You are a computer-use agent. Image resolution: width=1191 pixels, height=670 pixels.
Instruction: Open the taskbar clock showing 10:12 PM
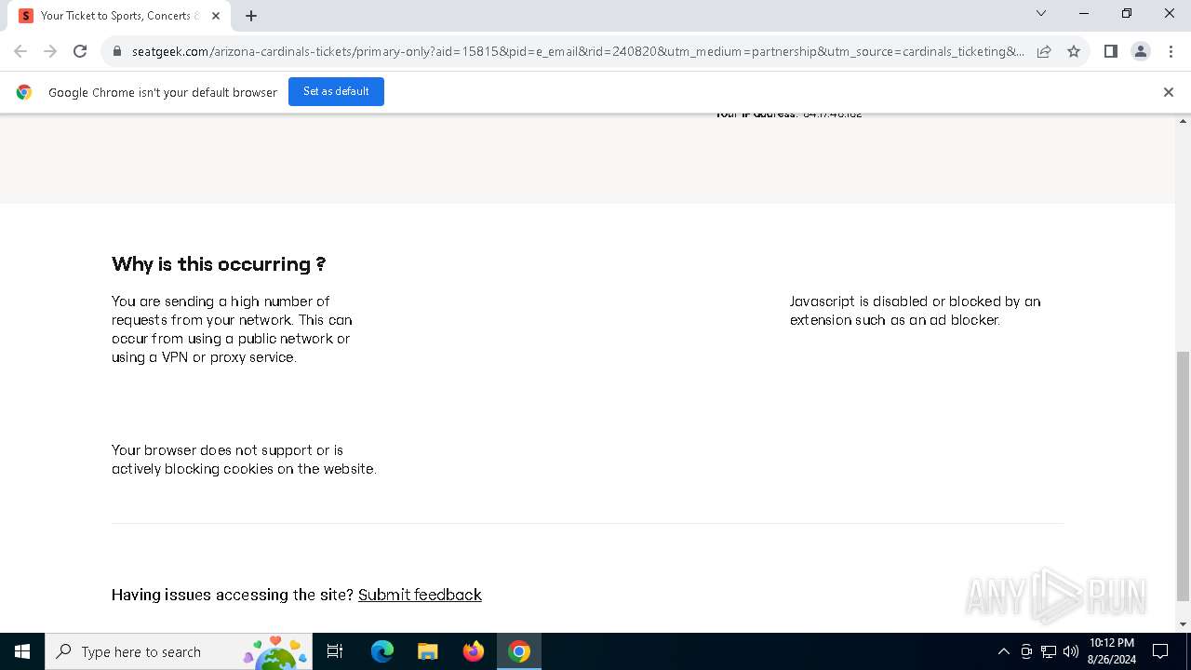coord(1111,651)
